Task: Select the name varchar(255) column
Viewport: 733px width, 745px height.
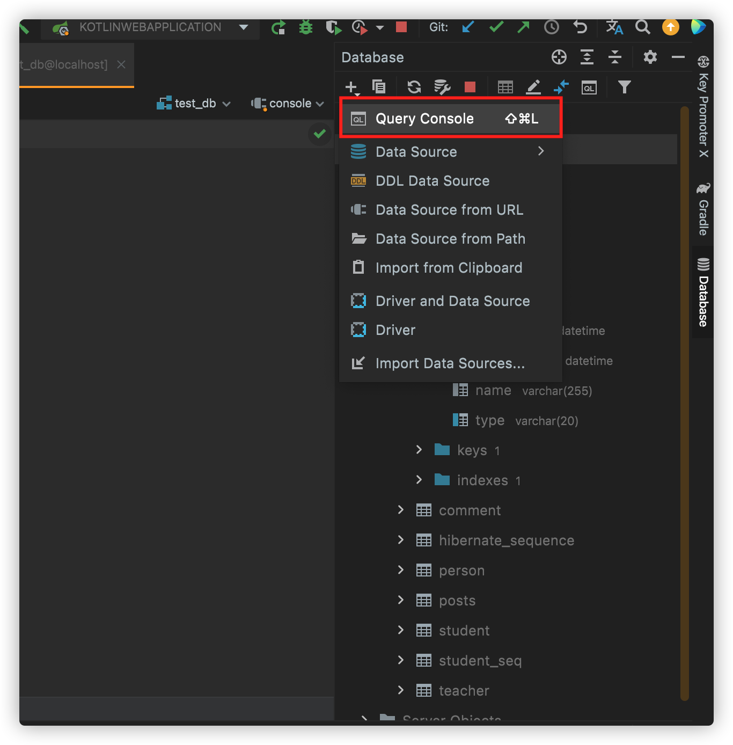Action: pyautogui.click(x=522, y=390)
